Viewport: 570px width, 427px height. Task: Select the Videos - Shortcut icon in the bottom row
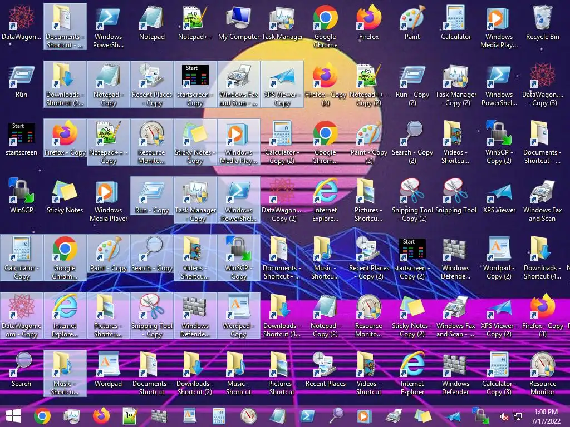click(368, 374)
